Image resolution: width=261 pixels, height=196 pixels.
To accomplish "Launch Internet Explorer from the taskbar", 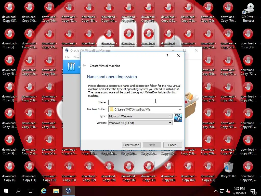I will click(x=44, y=191).
